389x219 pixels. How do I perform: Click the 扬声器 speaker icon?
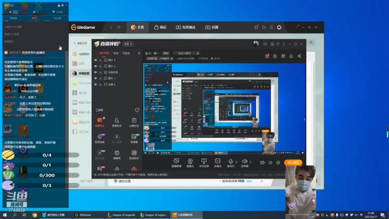click(x=245, y=162)
